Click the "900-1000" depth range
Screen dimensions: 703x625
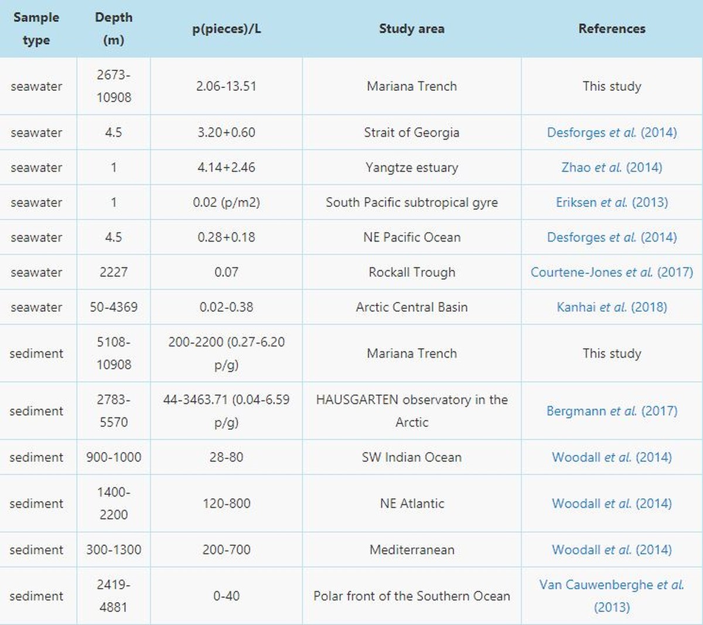[x=114, y=457]
